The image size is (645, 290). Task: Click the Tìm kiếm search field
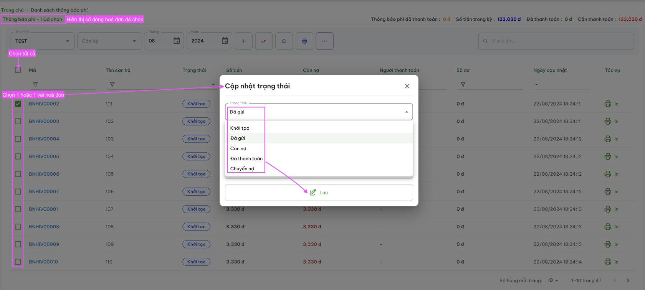tap(556, 41)
